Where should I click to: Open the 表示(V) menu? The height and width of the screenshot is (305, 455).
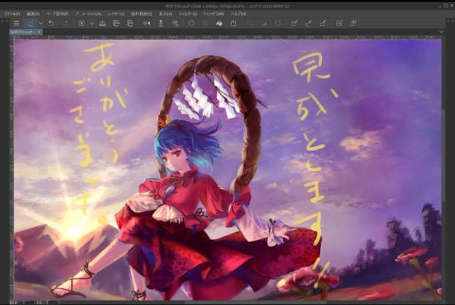(165, 14)
